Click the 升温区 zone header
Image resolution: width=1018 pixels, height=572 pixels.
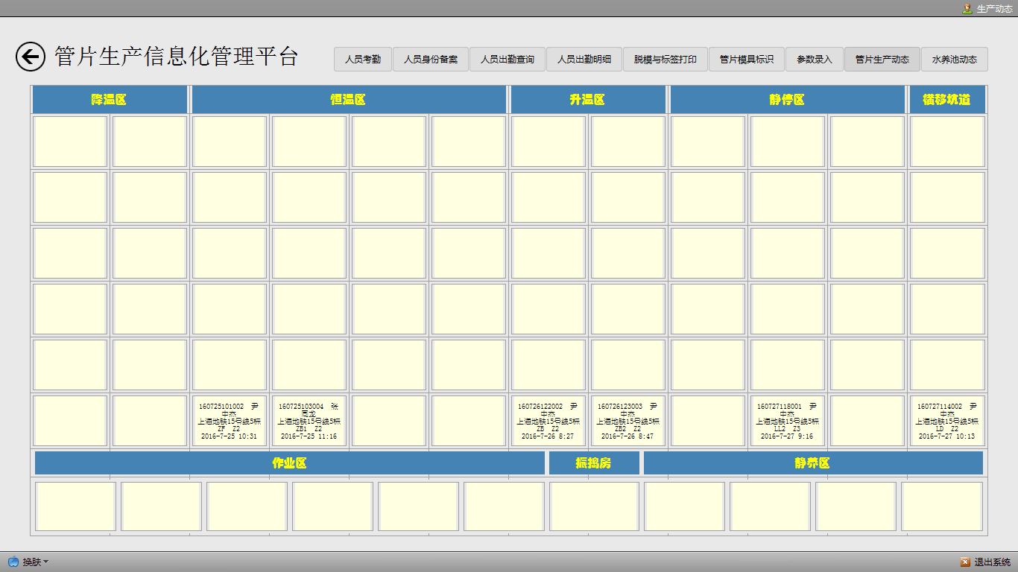[x=588, y=100]
